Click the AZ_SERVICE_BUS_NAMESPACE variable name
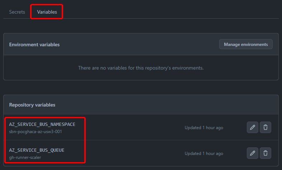Screen dimensions: 282x170 pos(42,124)
